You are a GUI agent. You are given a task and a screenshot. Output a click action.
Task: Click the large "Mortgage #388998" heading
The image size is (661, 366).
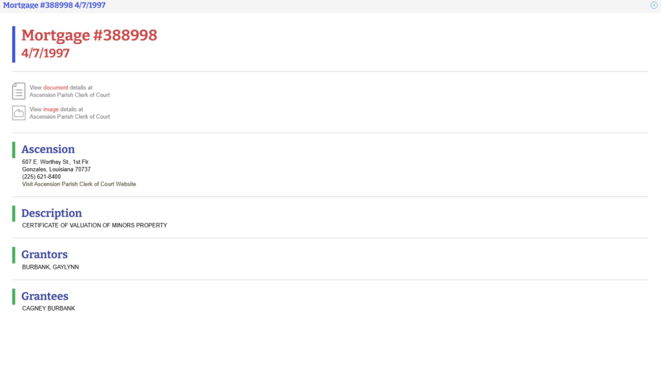(89, 35)
